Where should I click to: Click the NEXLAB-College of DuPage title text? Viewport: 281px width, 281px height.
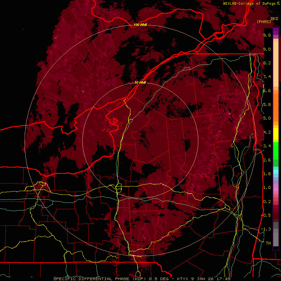[249, 3]
